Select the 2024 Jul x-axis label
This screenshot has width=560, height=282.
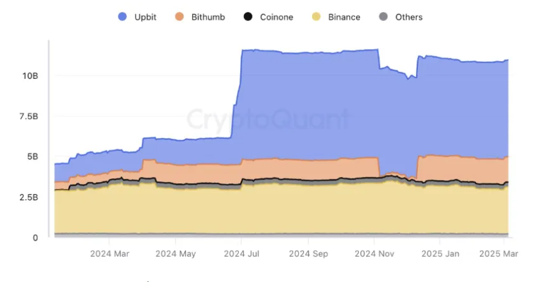(x=241, y=253)
